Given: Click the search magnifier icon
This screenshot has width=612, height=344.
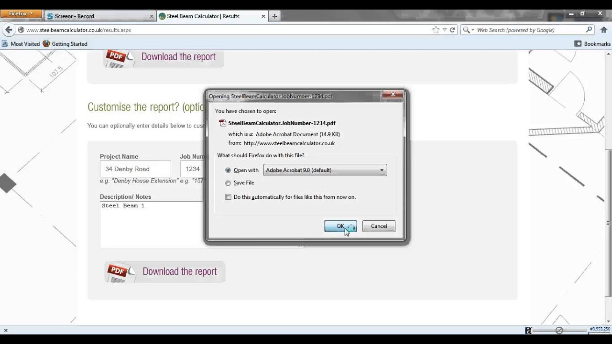Looking at the screenshot, I should click(x=589, y=30).
